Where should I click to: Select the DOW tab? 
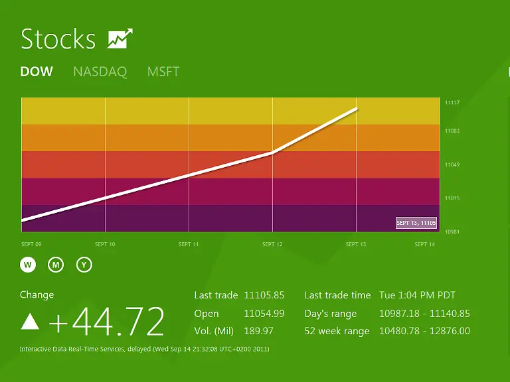(37, 72)
